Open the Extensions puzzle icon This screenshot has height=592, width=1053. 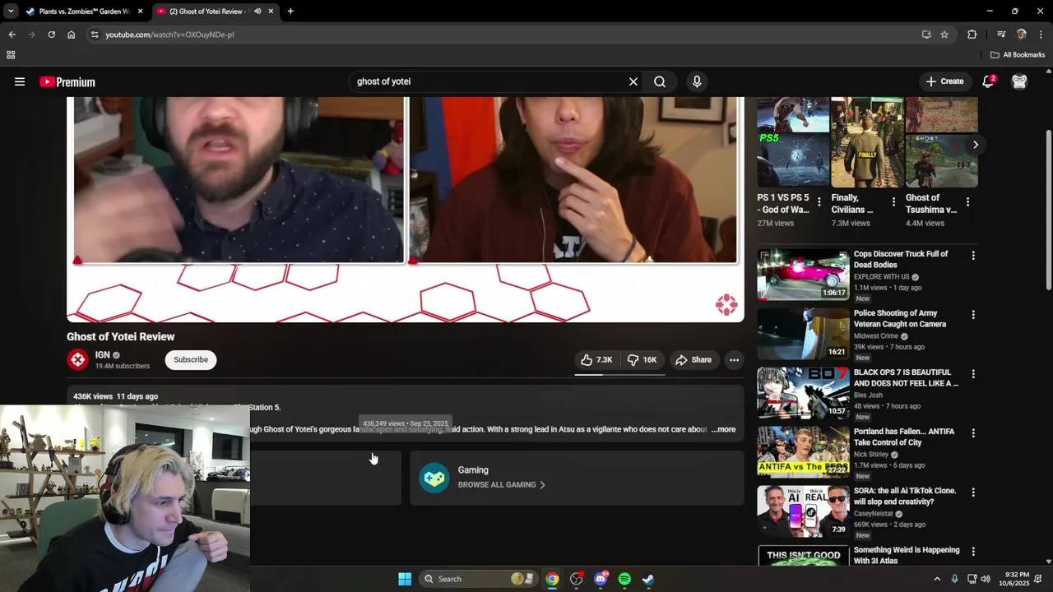coord(972,35)
